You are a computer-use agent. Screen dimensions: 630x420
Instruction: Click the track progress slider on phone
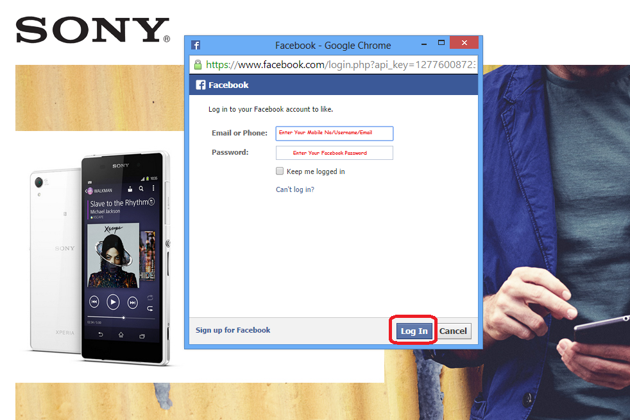pyautogui.click(x=121, y=318)
